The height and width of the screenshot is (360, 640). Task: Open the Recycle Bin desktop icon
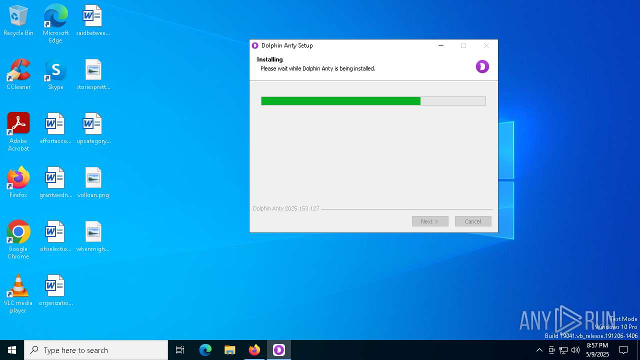coord(18,20)
